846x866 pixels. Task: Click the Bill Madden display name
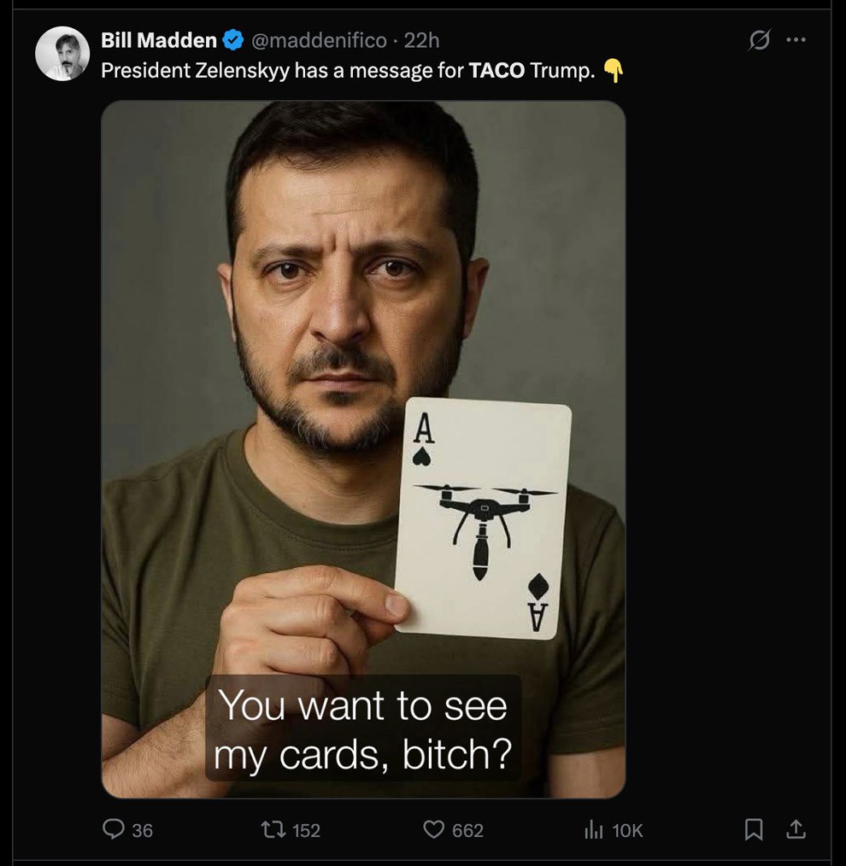click(159, 40)
